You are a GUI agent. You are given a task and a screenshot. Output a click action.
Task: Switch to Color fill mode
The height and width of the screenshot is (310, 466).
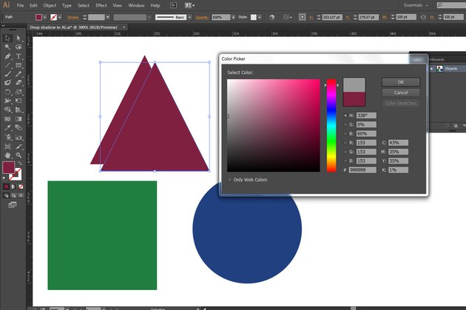click(6, 186)
